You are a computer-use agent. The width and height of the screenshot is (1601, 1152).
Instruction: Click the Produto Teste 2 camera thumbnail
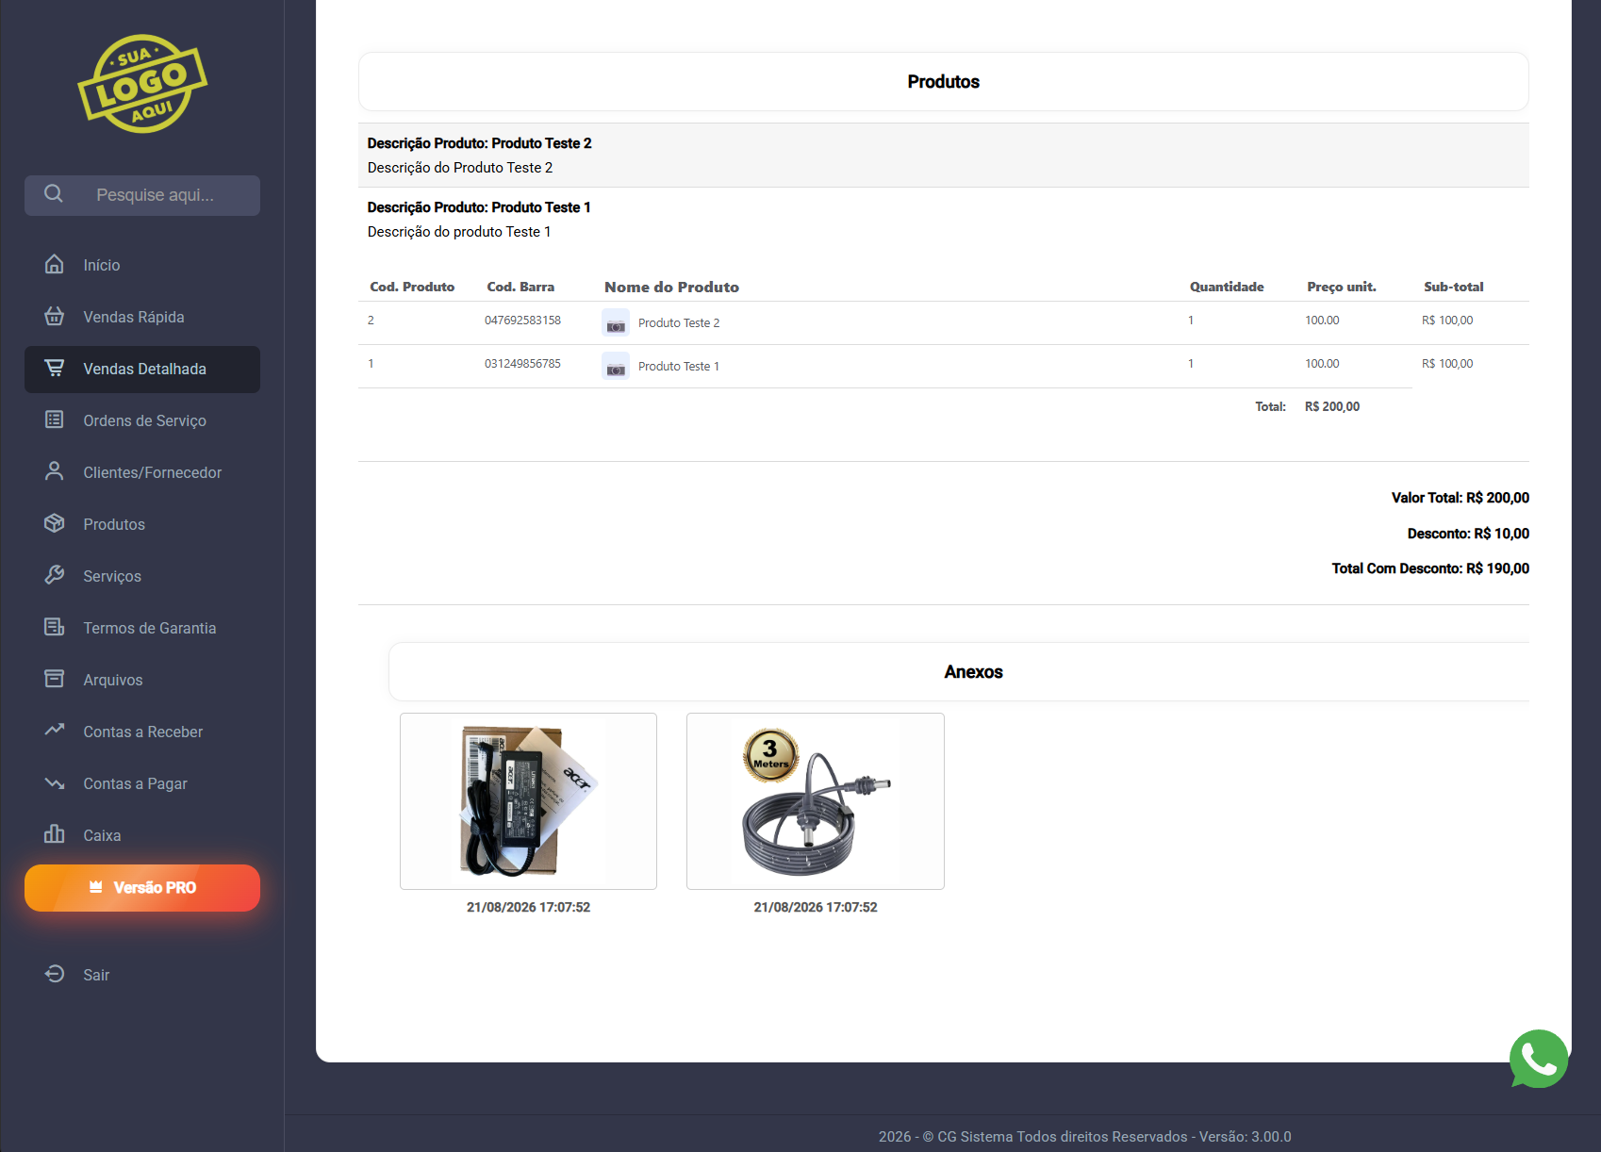tap(616, 322)
